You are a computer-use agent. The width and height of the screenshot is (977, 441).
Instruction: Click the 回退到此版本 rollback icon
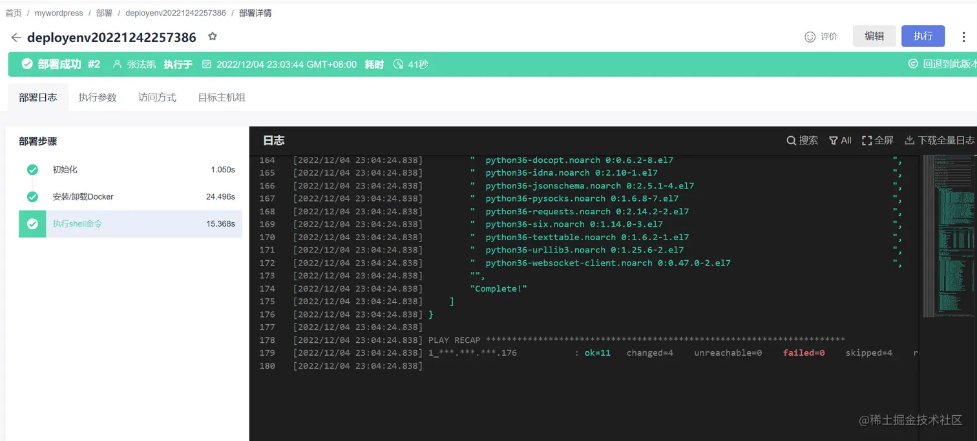tap(913, 64)
